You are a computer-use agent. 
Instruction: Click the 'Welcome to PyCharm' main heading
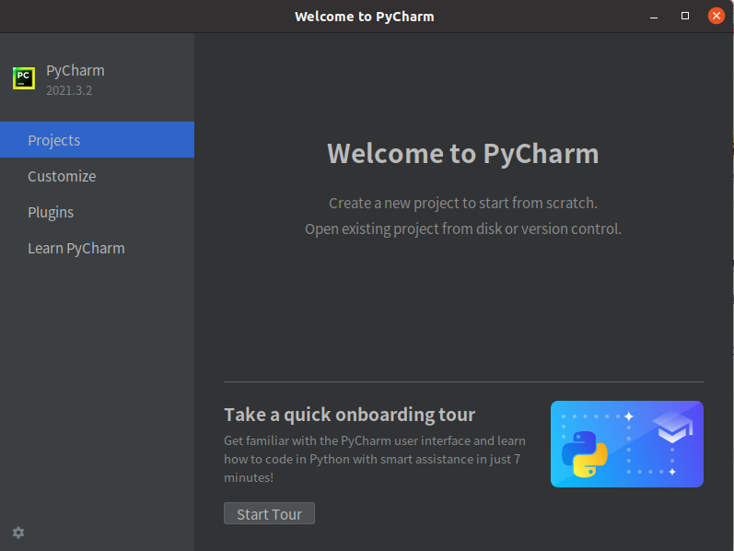[x=463, y=154]
